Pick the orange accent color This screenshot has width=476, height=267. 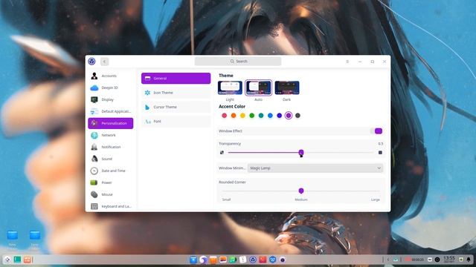tap(234, 116)
